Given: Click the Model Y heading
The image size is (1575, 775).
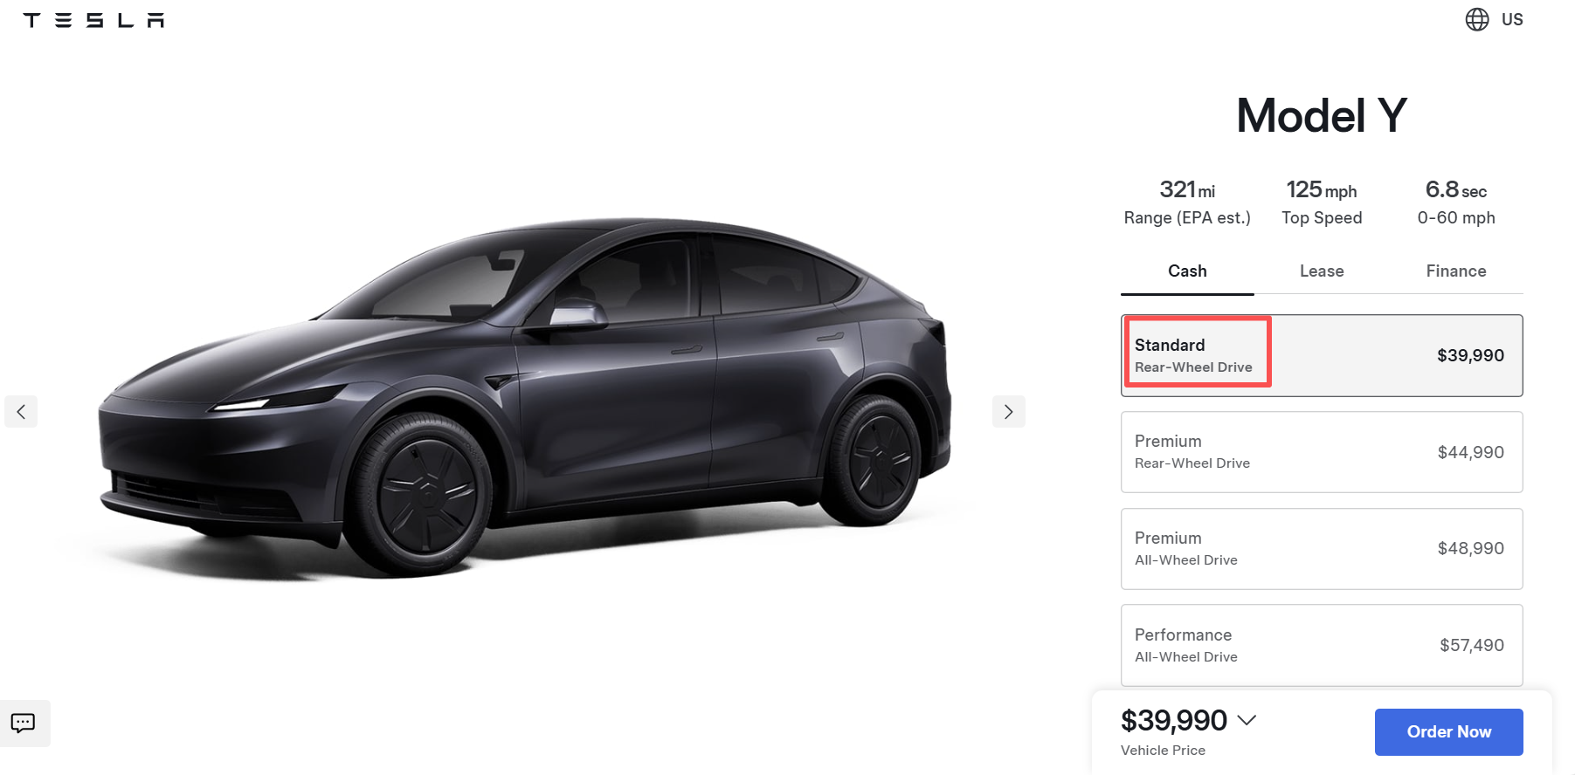Looking at the screenshot, I should (1321, 115).
